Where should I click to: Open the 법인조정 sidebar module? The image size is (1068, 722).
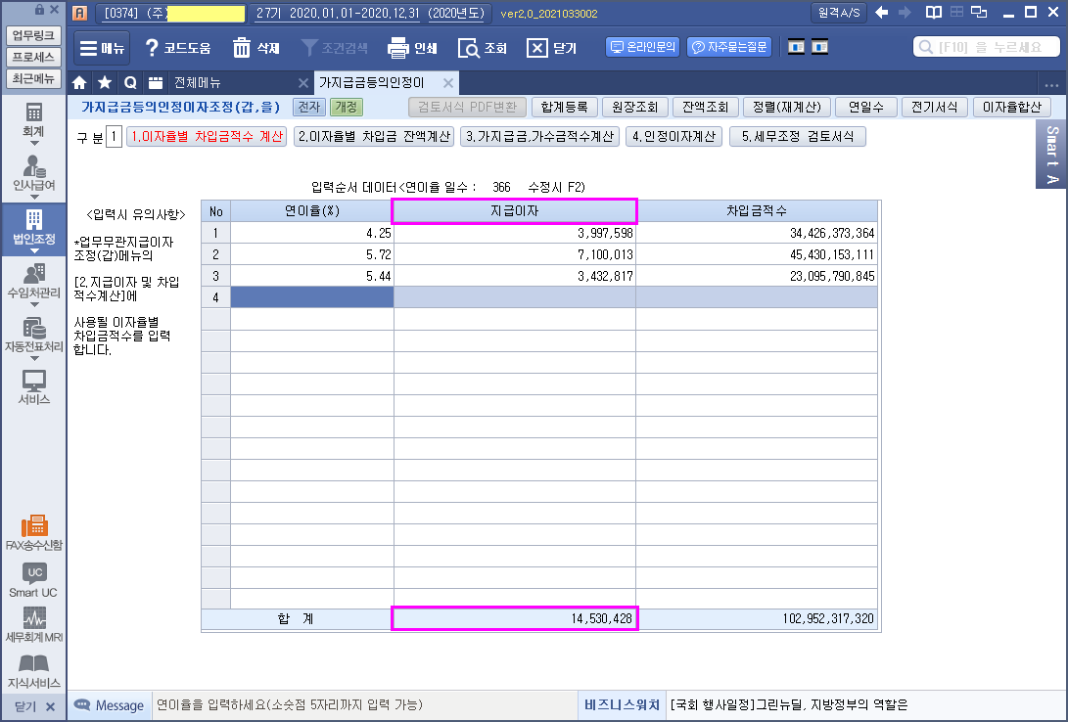(x=33, y=229)
